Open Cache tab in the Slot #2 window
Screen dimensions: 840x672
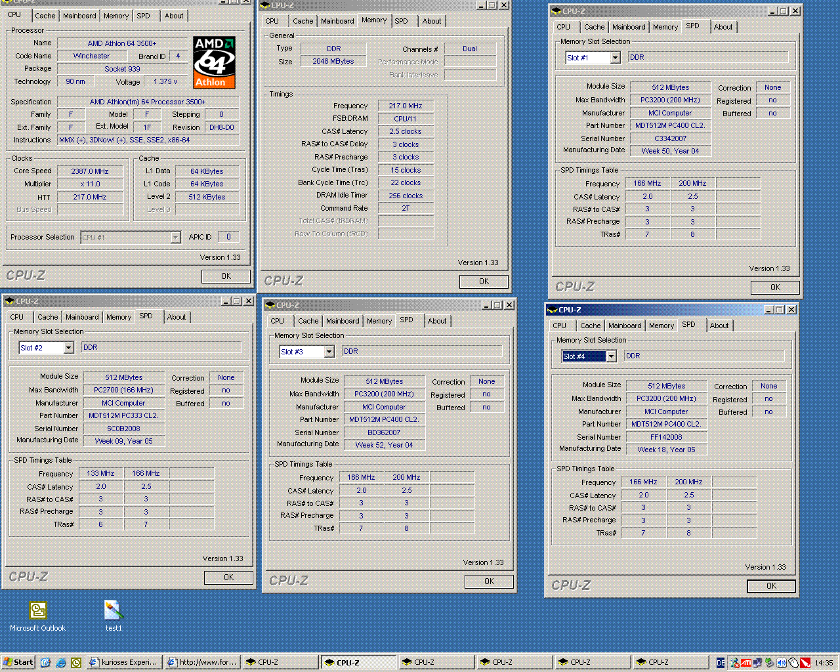[x=48, y=317]
